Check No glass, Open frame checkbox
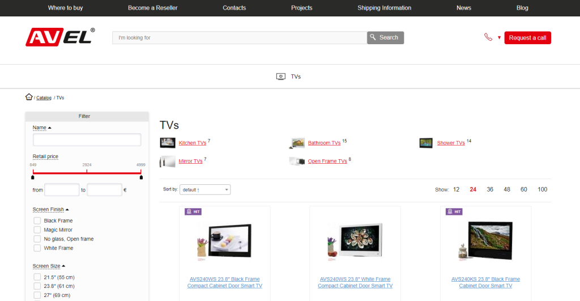Viewport: 580px width, 301px height. click(x=37, y=239)
